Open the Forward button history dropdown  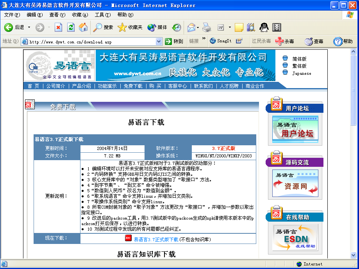49,27
